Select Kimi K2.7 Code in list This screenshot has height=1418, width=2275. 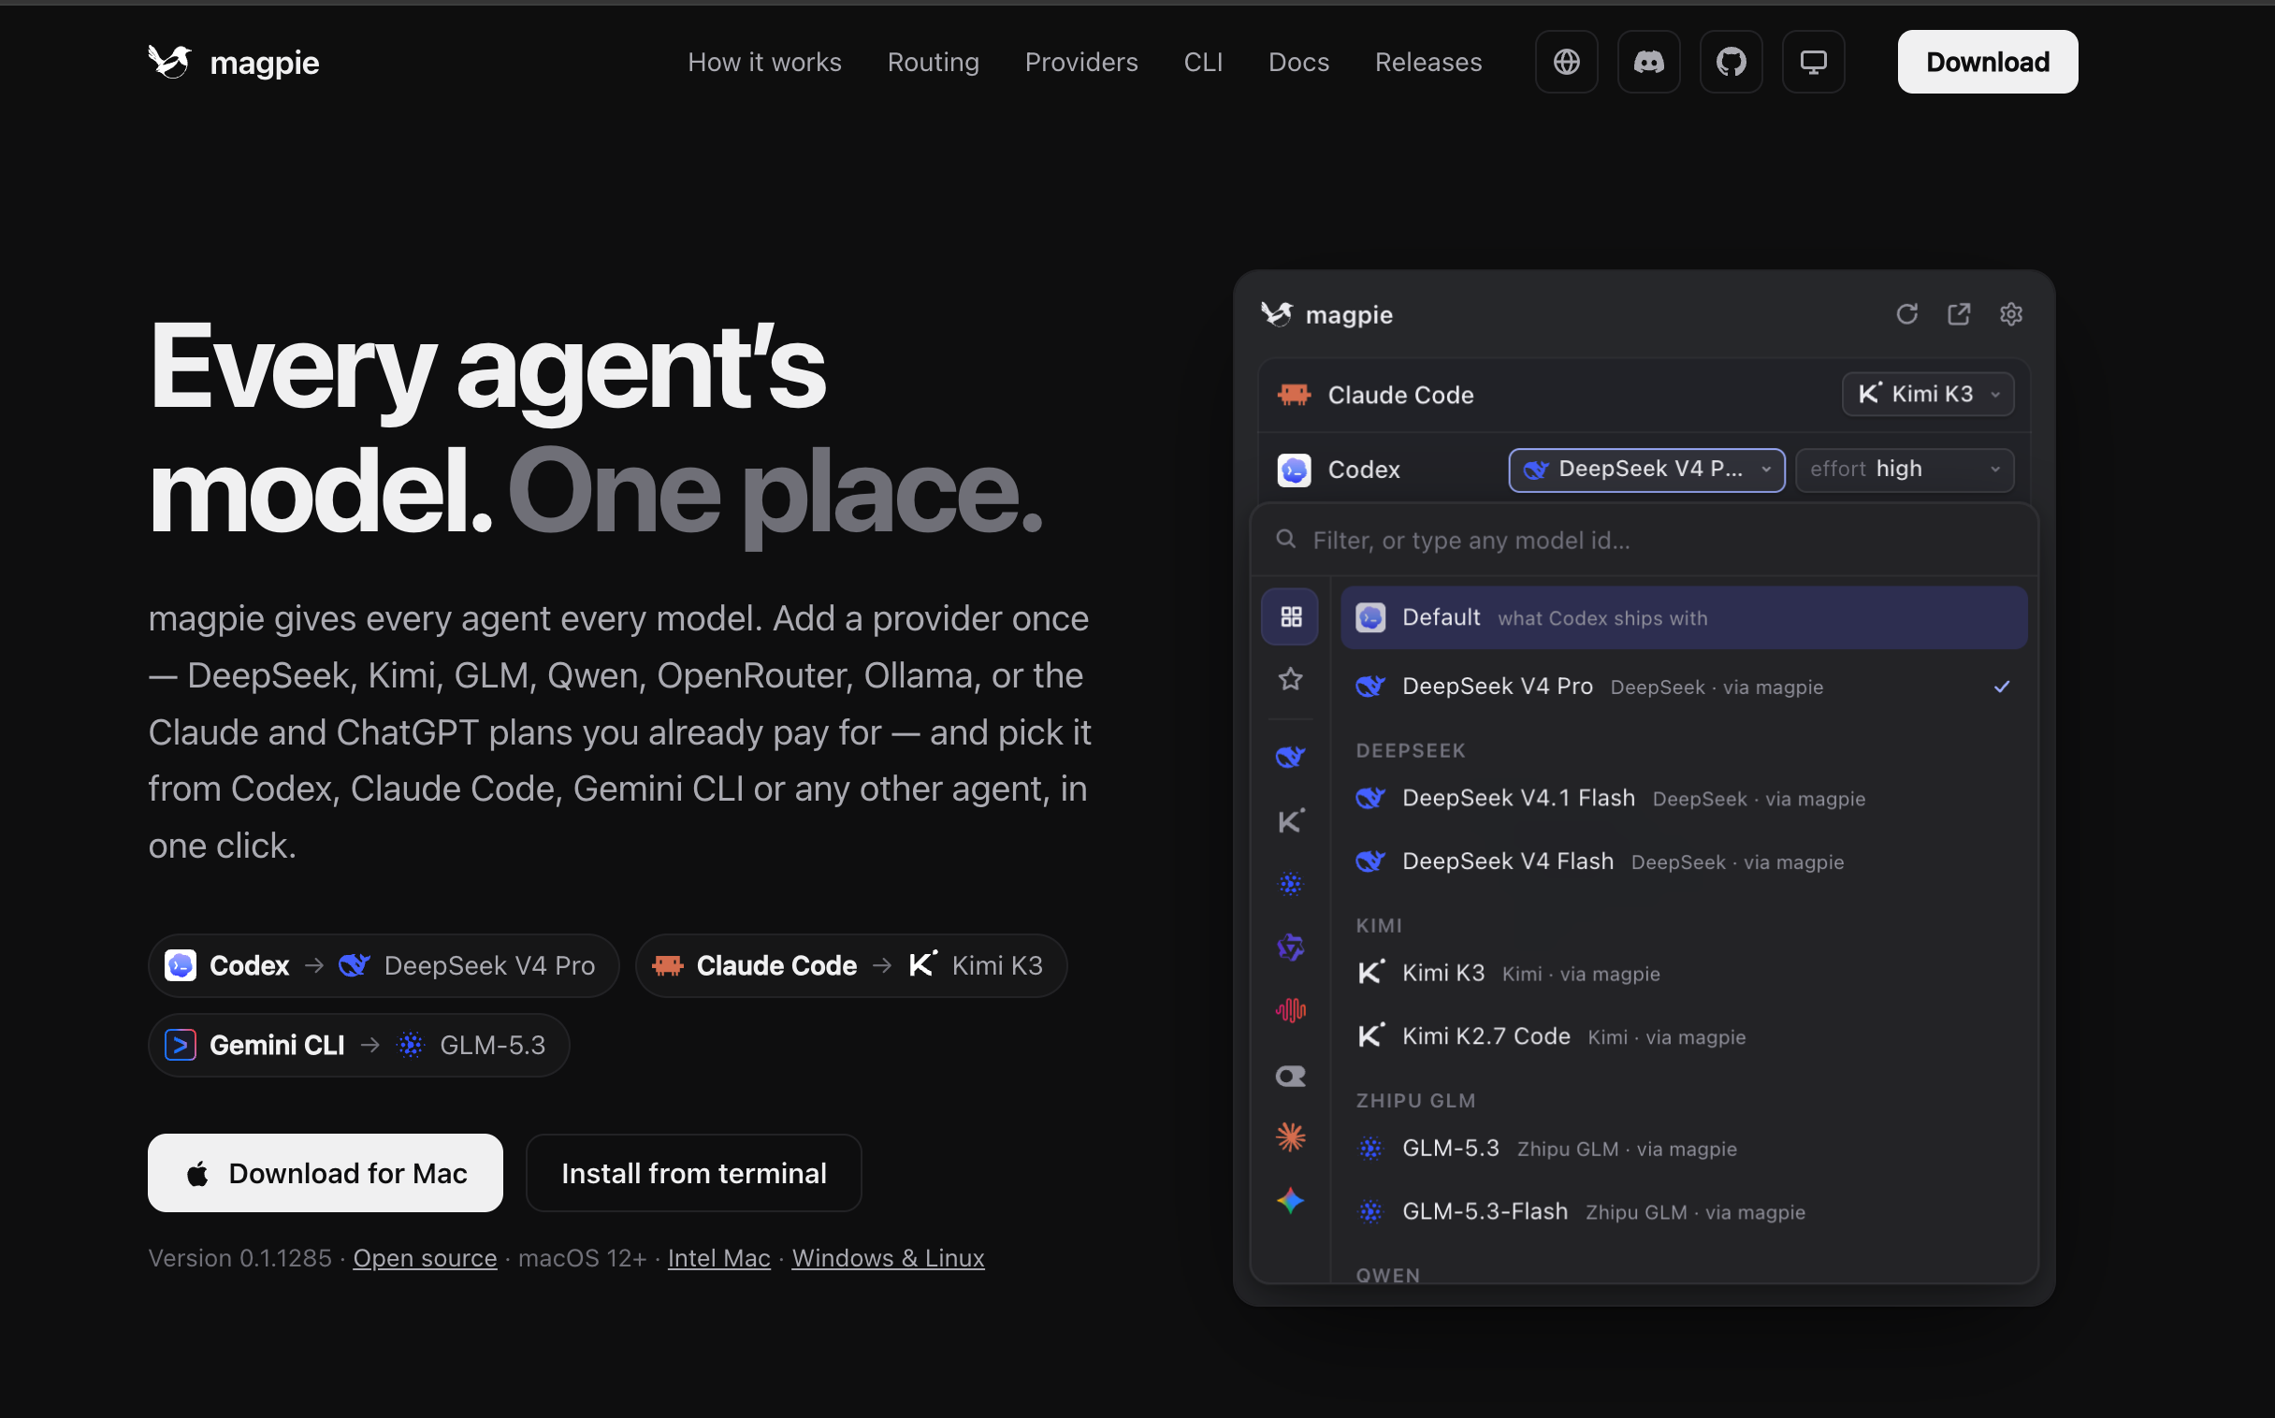(1684, 1036)
